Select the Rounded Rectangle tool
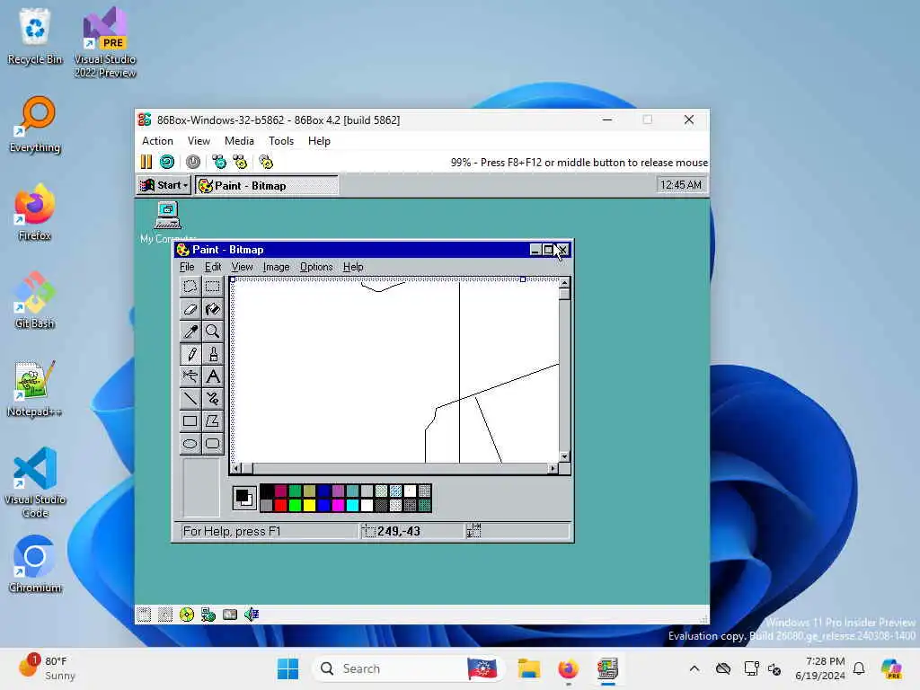This screenshot has width=920, height=690. [212, 444]
